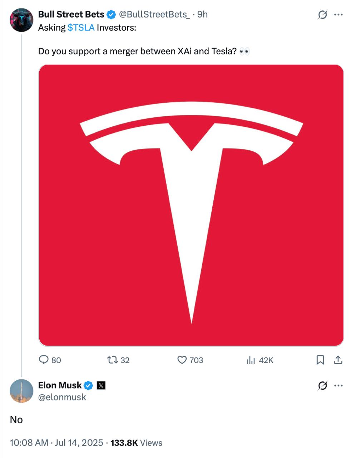Repost the Bull Street Bets tweet
Screen dimensions: 351x458
point(118,360)
